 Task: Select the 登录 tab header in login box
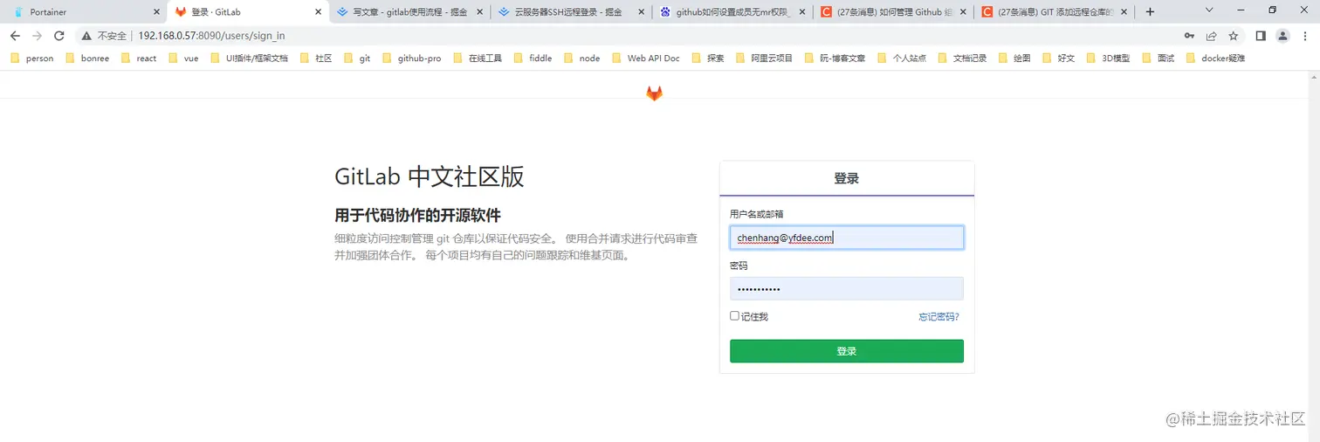847,178
